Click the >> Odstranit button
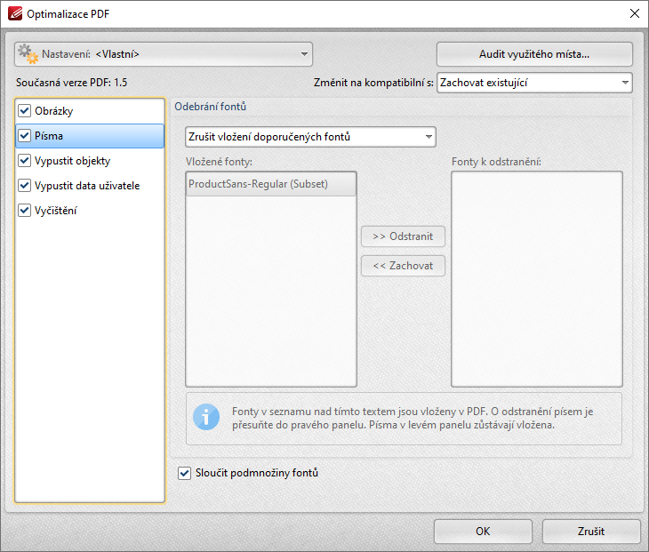The width and height of the screenshot is (649, 552). (403, 236)
